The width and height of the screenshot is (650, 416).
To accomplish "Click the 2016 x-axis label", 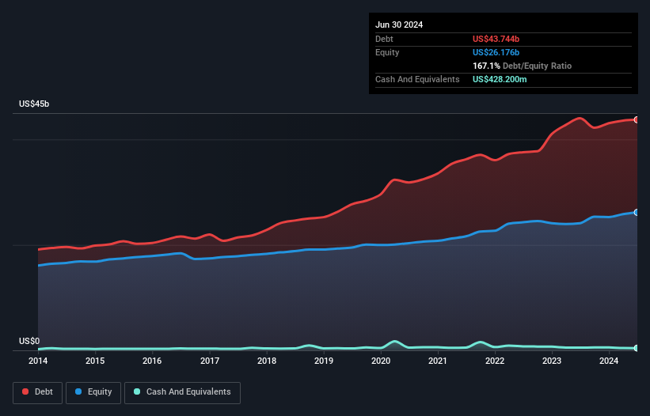I will [152, 361].
